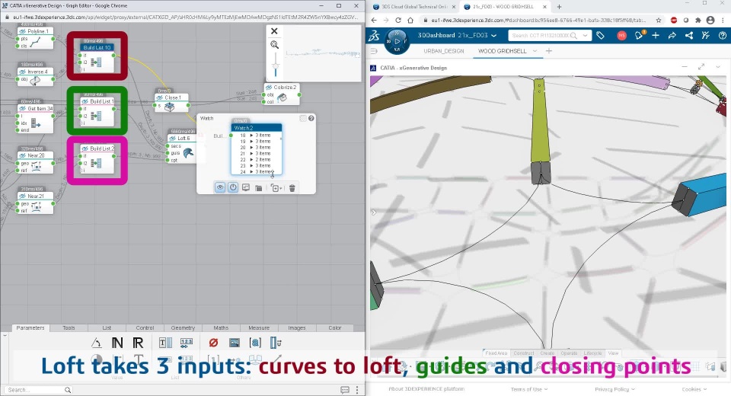Screen dimensions: 731x396
Task: Click the Inverse.4 node icon
Action: 36,81
